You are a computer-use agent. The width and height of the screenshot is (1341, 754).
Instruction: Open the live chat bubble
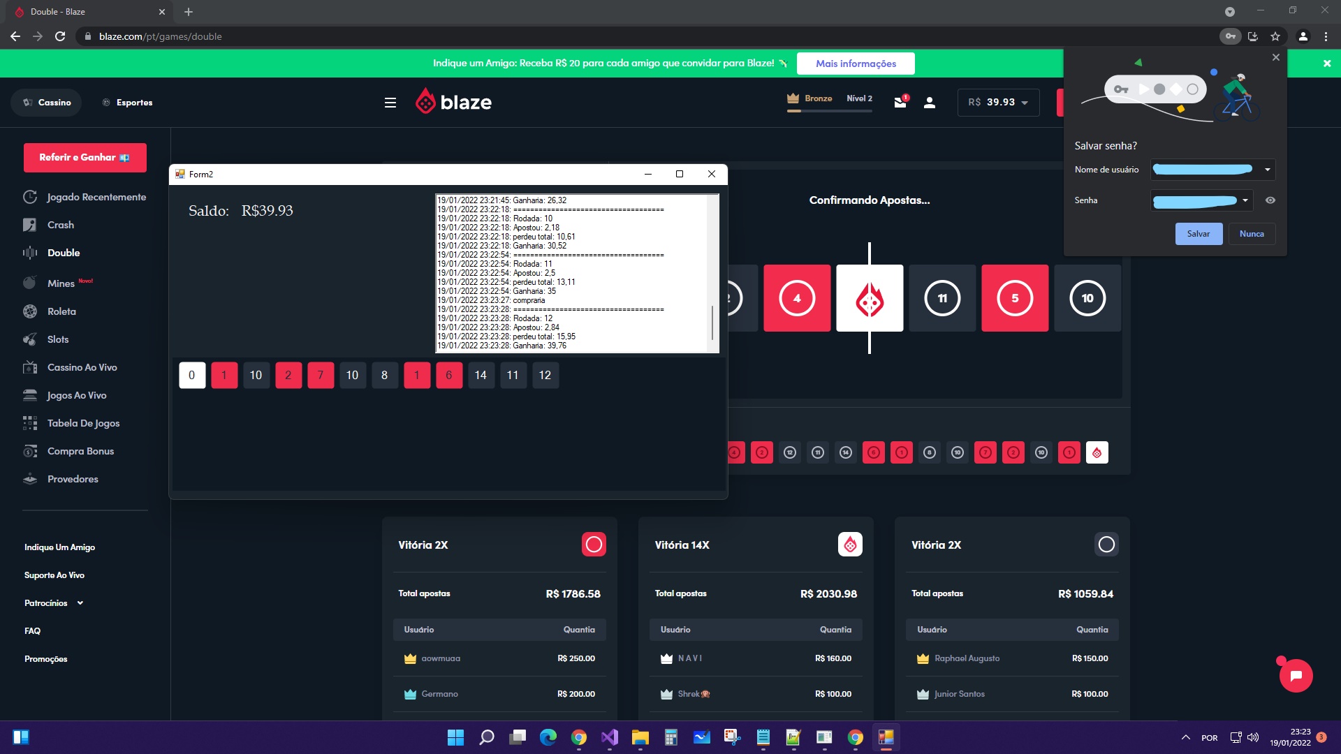(1296, 675)
